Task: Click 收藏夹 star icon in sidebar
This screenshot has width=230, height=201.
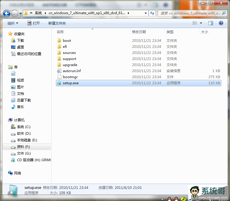Action: tap(10, 34)
